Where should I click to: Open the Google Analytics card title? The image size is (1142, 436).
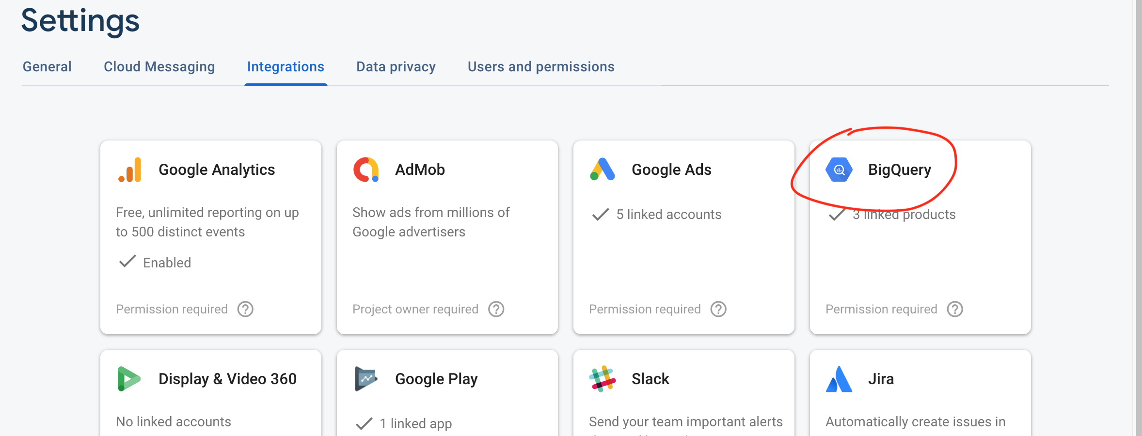(217, 170)
